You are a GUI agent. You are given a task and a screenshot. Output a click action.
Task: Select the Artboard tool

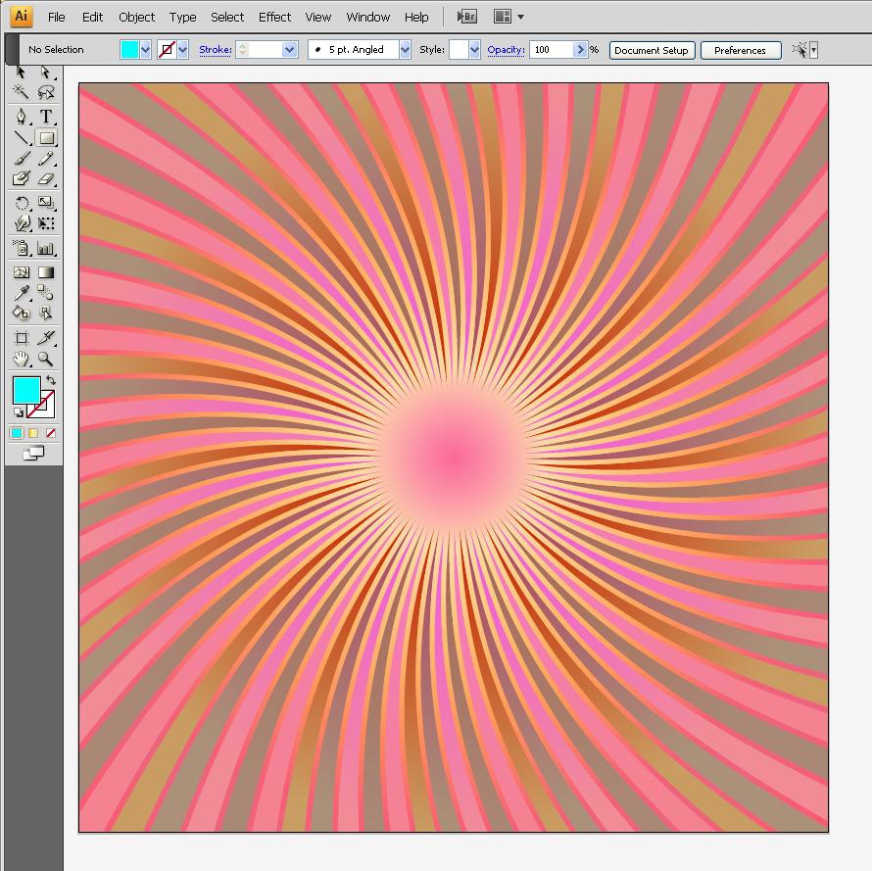(x=21, y=338)
